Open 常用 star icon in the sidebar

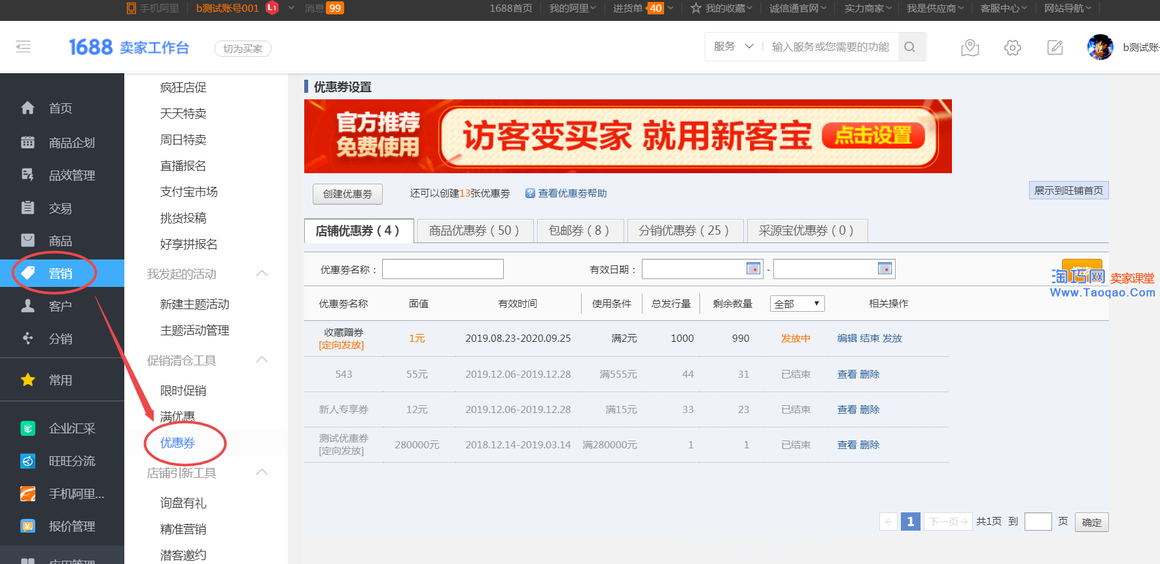[27, 380]
